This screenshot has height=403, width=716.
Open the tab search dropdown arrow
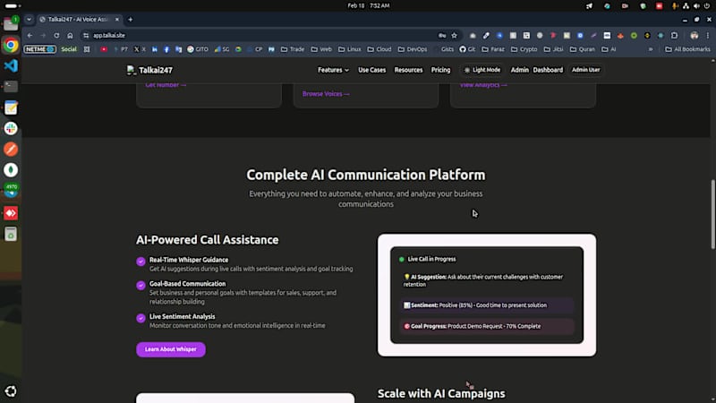pos(29,19)
